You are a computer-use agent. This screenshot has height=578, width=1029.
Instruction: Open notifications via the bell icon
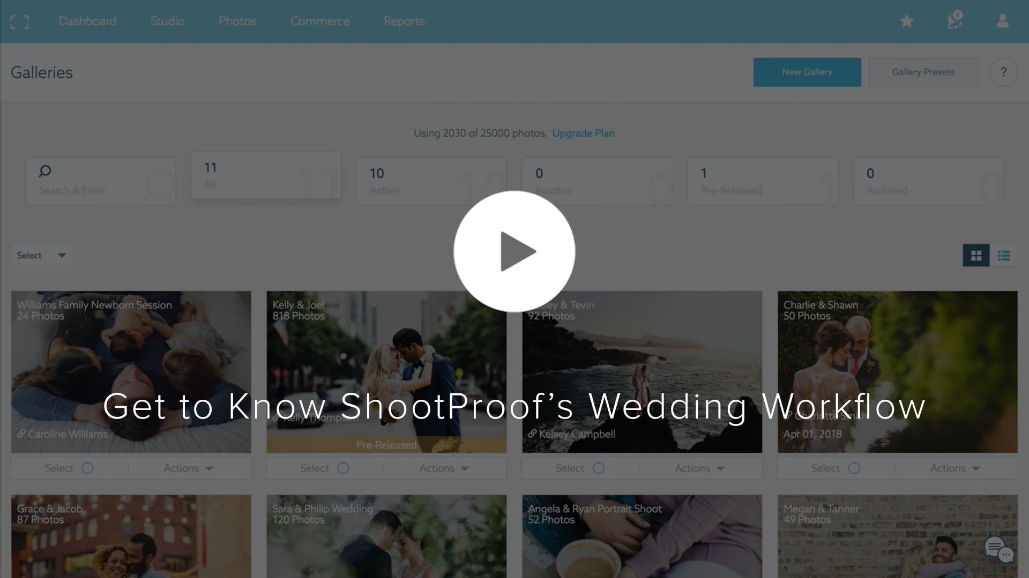tap(955, 21)
